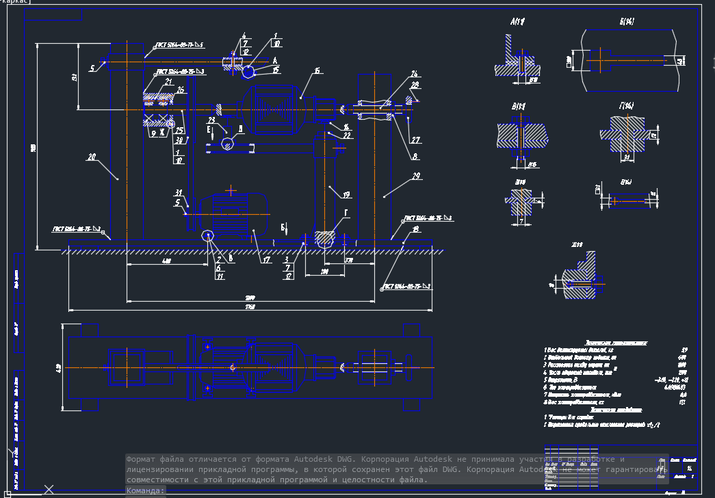Screen dimensions: 715x498
Task: Pick position callout number 27
Action: tap(414, 140)
